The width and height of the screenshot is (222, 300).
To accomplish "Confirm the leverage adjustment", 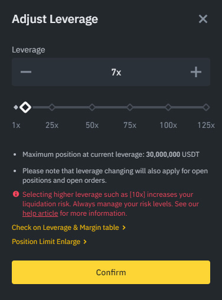I will pyautogui.click(x=111, y=272).
